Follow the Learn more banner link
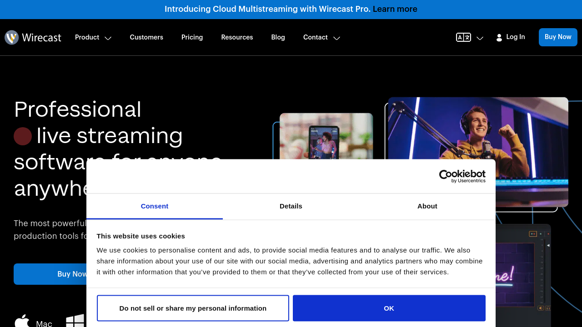This screenshot has height=327, width=582. pos(395,9)
